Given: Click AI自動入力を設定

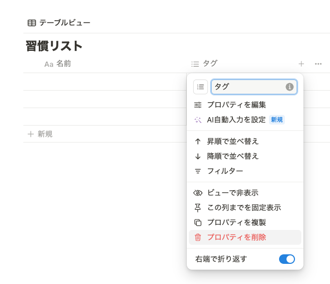Looking at the screenshot, I should click(x=236, y=120).
